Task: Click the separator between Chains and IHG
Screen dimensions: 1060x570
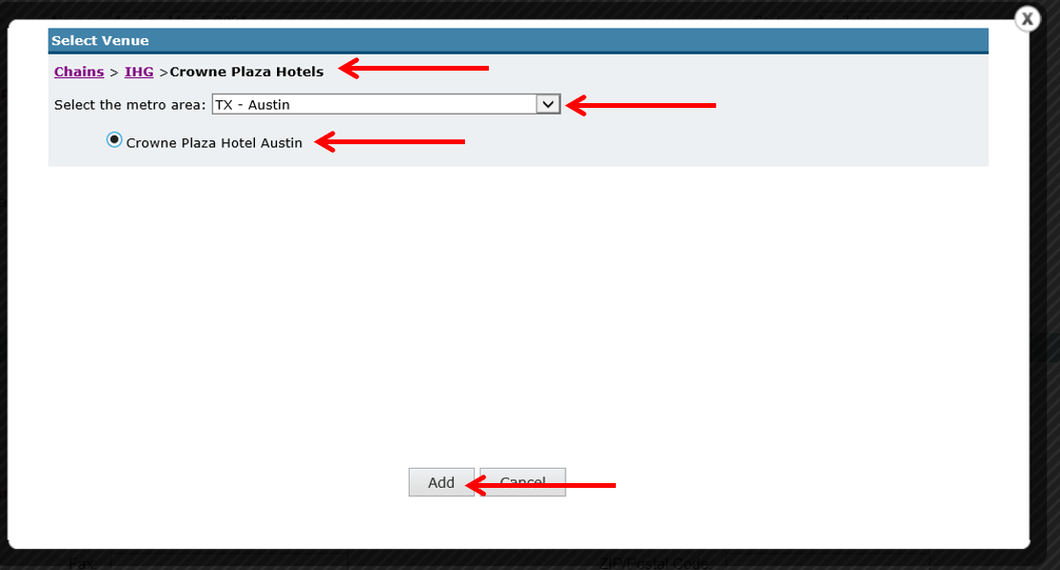Action: 114,73
